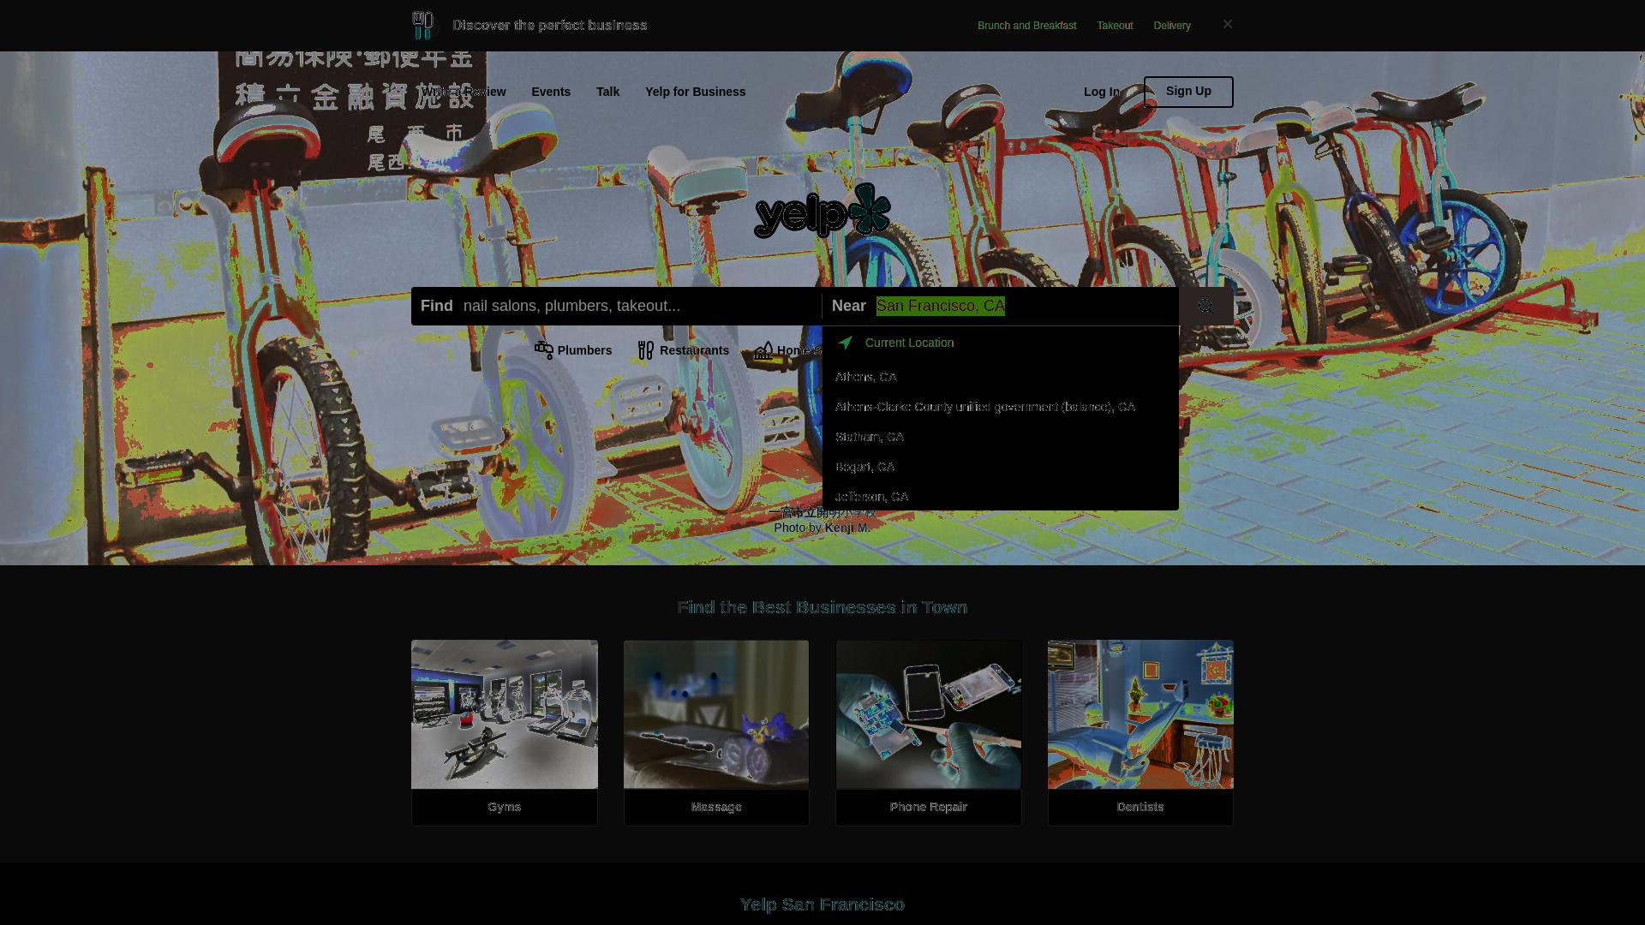This screenshot has width=1645, height=925.
Task: Click the Restaurants fork-knife icon
Action: point(646,350)
